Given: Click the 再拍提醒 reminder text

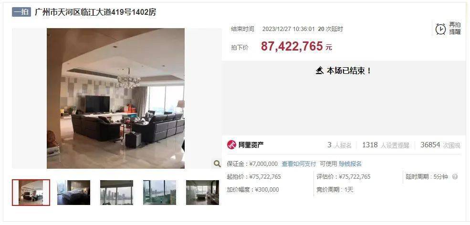Looking at the screenshot, I should click(x=455, y=29).
